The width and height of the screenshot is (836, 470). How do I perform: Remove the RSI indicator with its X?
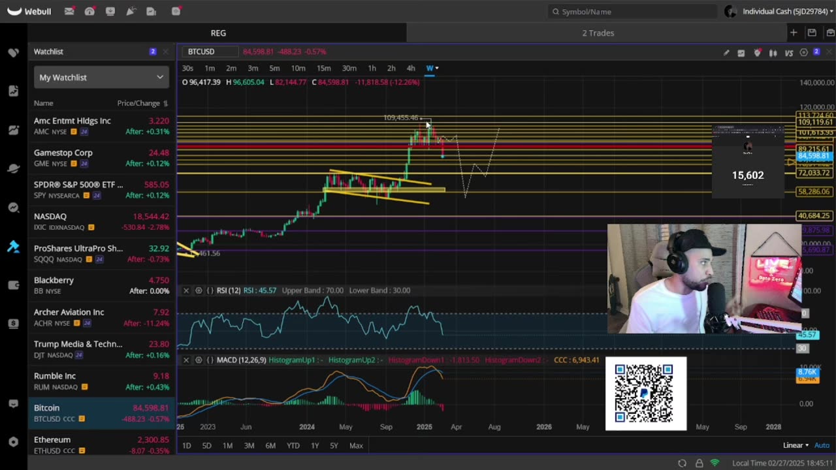tap(186, 290)
